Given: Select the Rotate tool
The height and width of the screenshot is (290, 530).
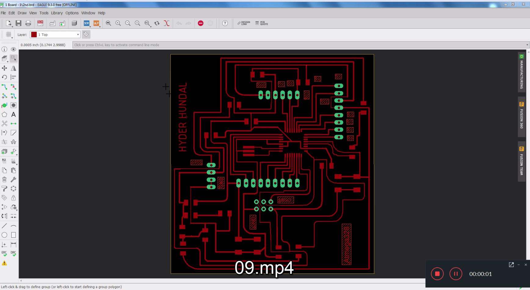Looking at the screenshot, I should 4,77.
